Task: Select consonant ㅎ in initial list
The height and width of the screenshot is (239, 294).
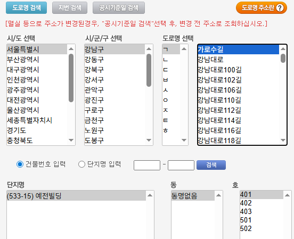Action: tap(171, 130)
